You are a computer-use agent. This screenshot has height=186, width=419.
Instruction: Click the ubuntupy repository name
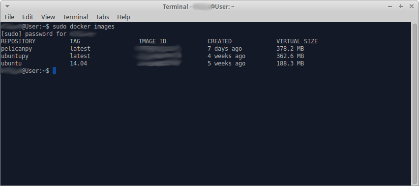point(15,56)
